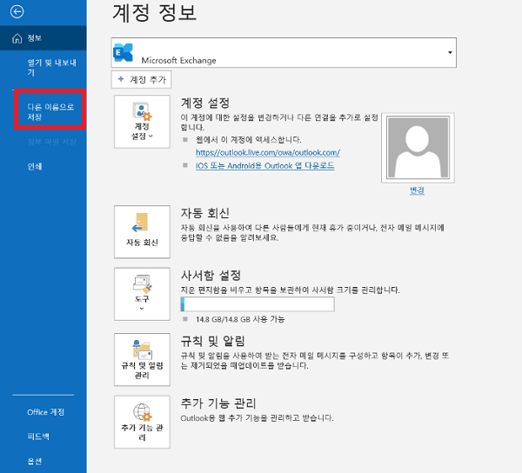522x473 pixels.
Task: Click the 추가 기능 관리 button label
Action: tap(142, 432)
